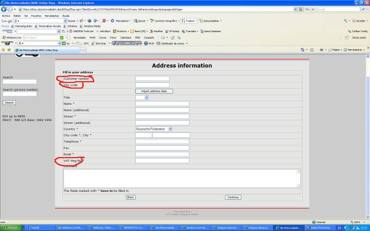Open Acceder dropdown on Google toolbar

click(367, 21)
